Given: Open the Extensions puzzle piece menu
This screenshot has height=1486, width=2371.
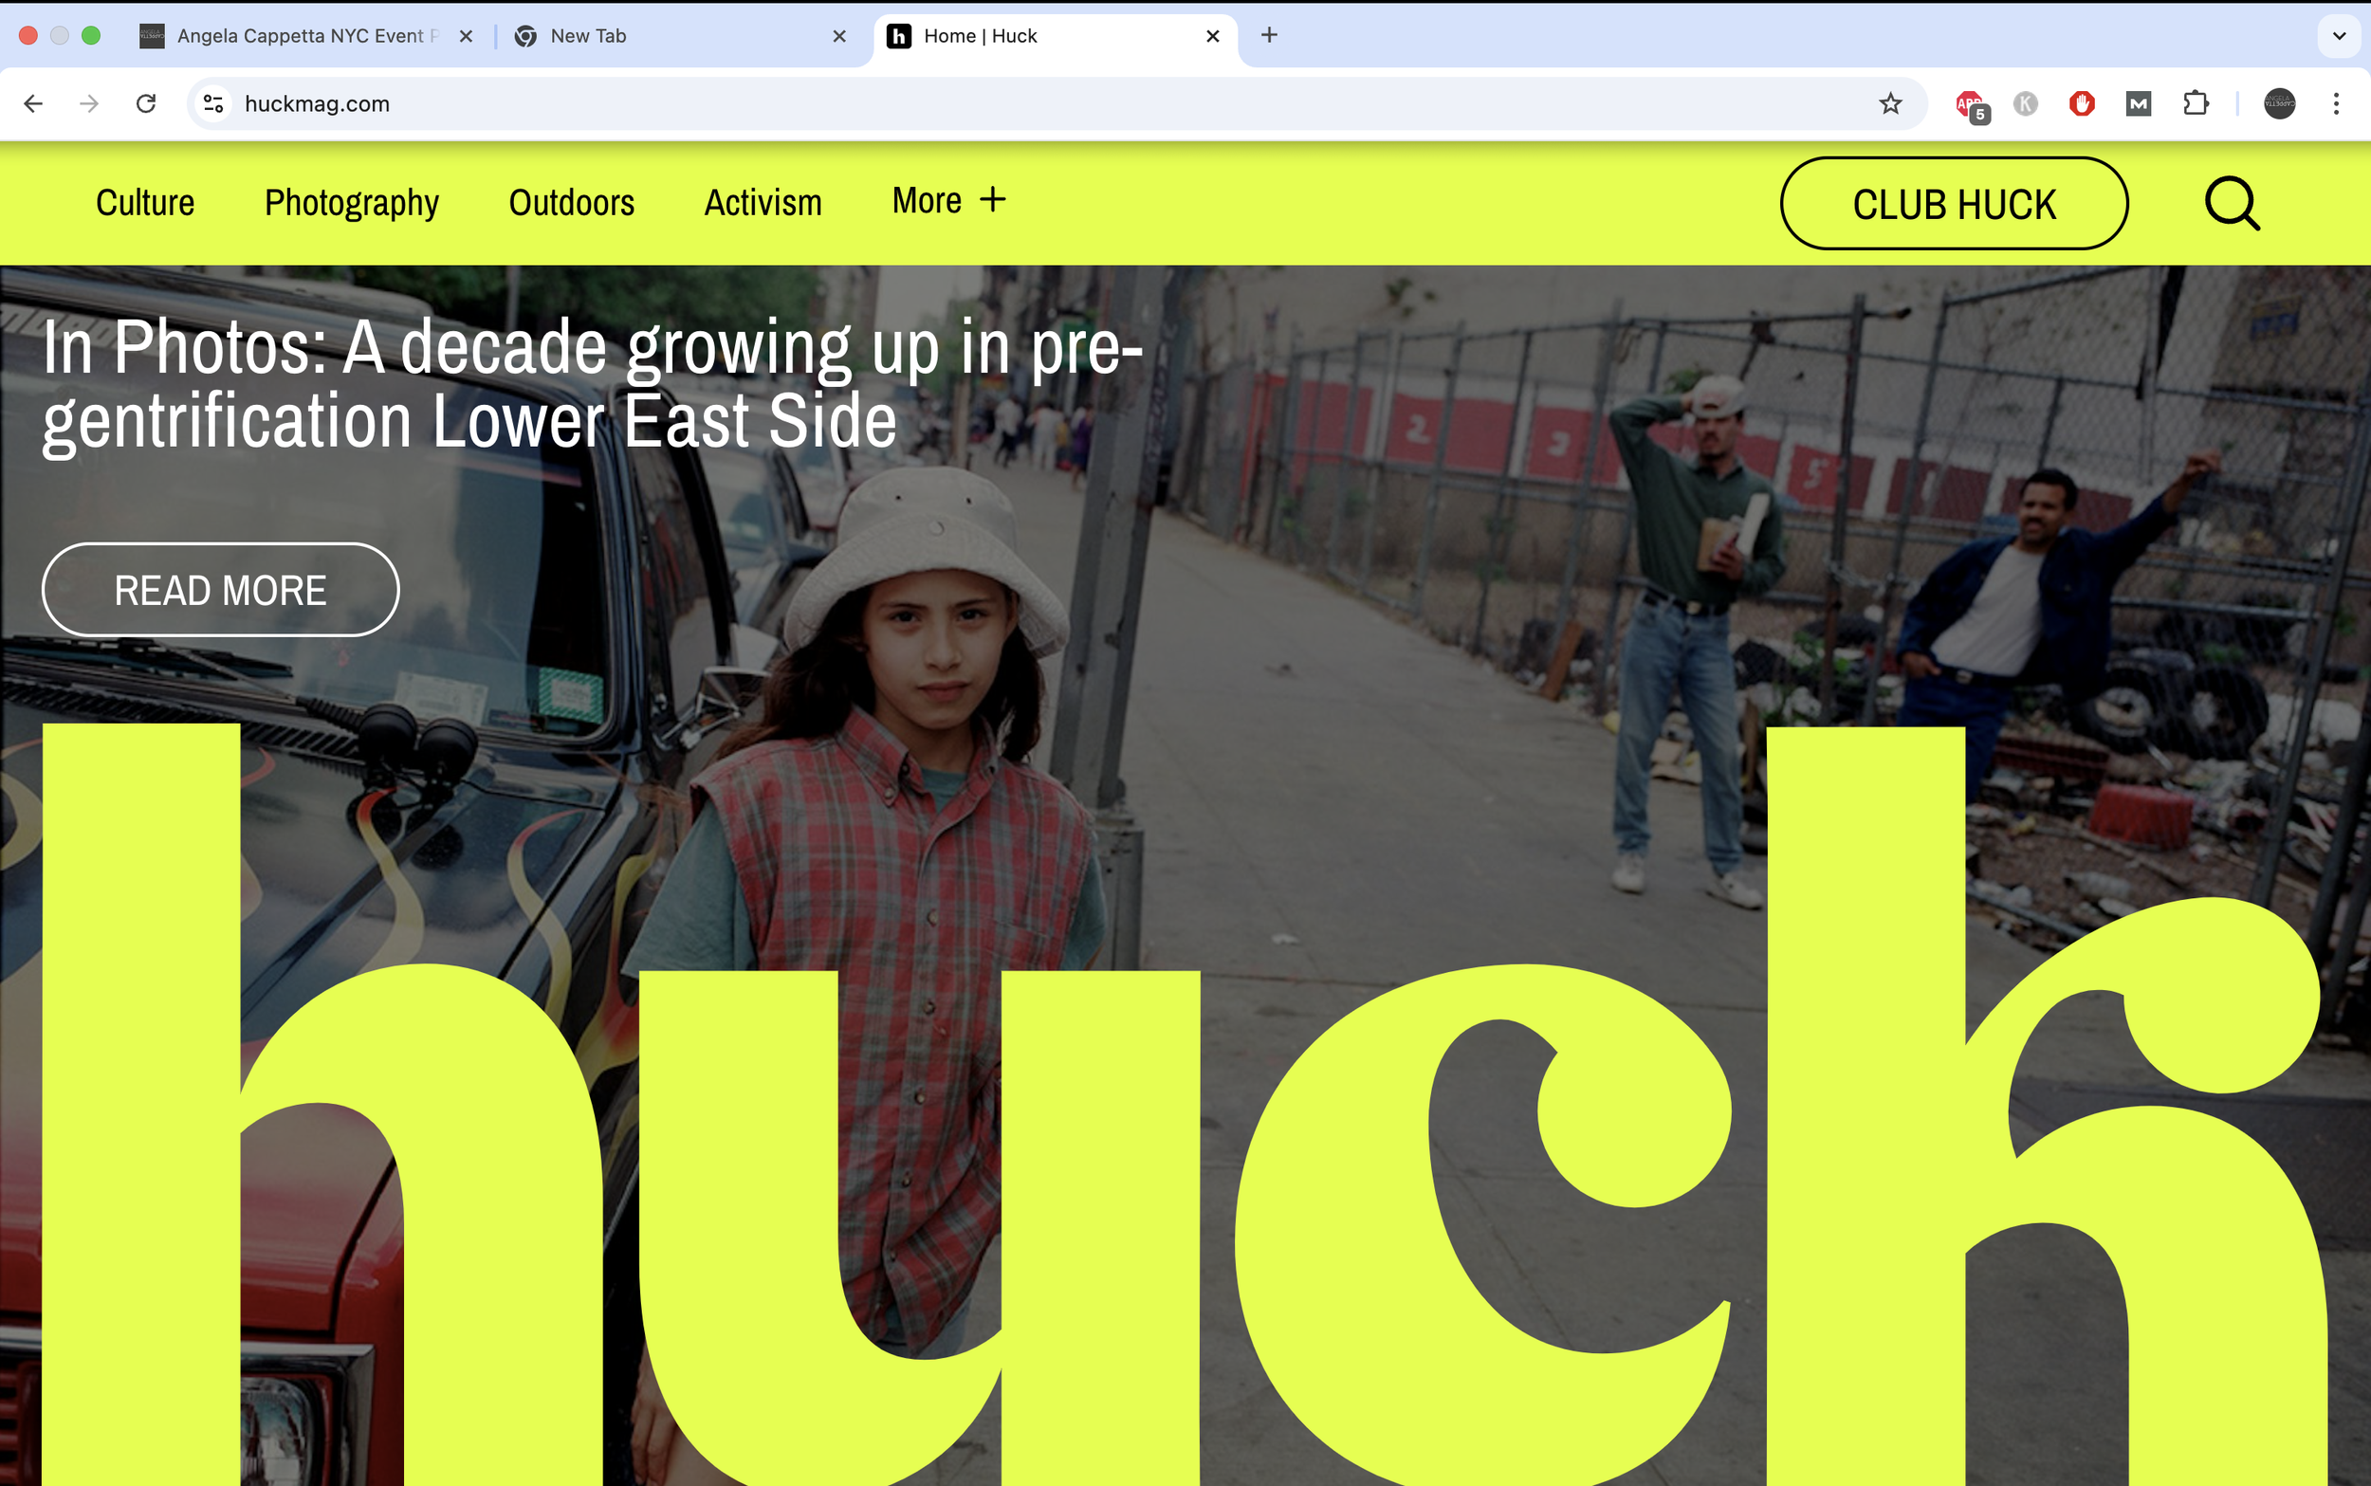Looking at the screenshot, I should point(2196,103).
